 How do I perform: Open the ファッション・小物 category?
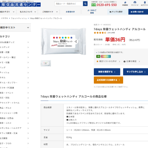pyautogui.click(x=14, y=113)
